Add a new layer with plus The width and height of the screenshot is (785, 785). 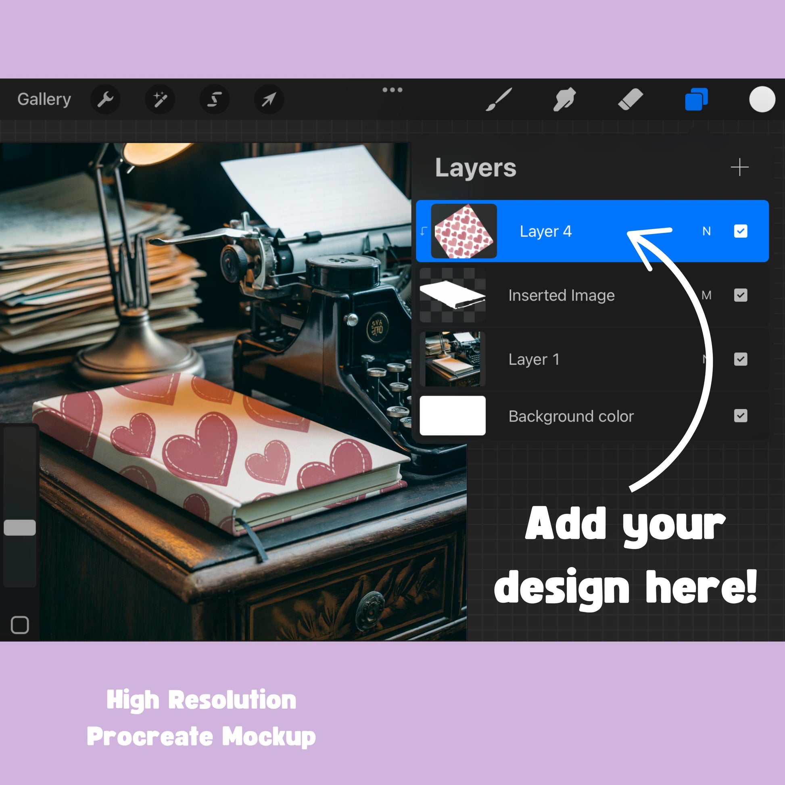[739, 167]
